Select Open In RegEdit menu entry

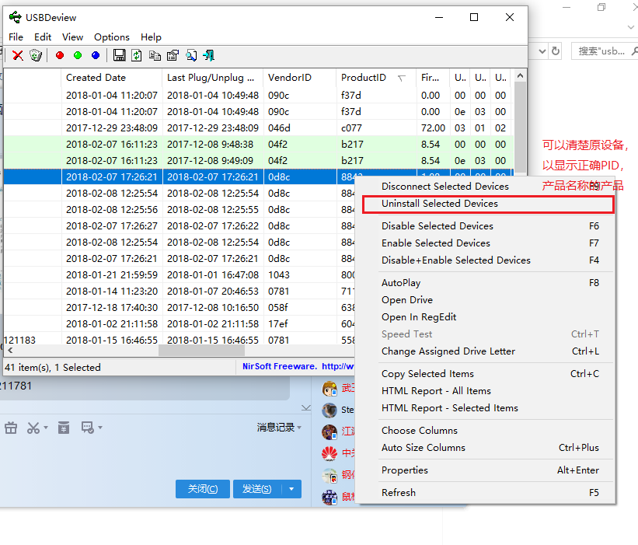pos(419,317)
